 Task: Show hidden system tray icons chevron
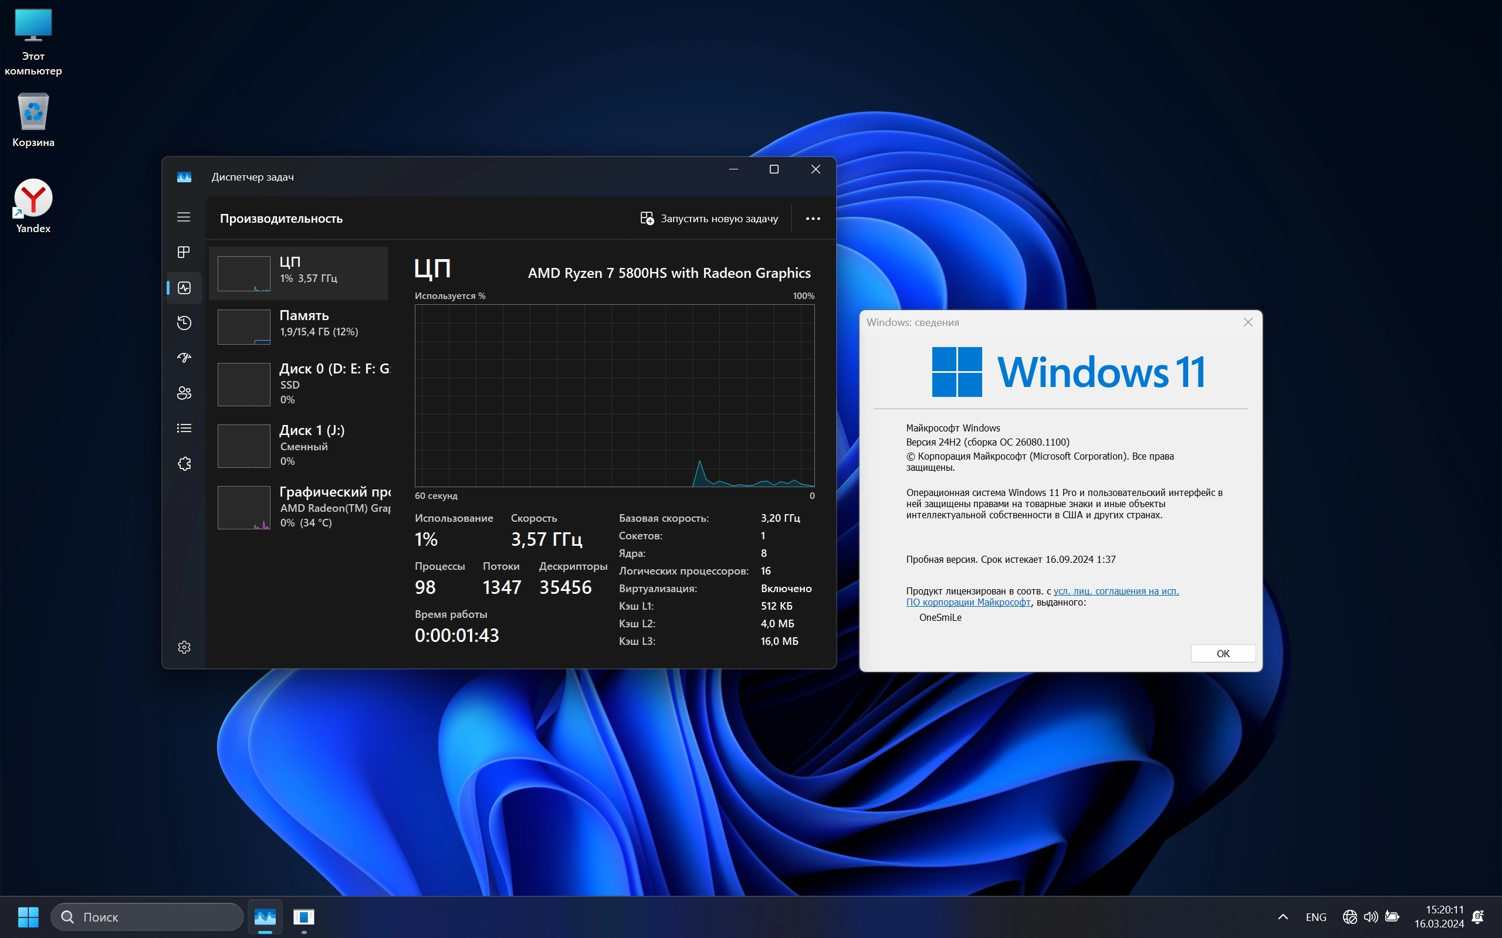click(1283, 917)
